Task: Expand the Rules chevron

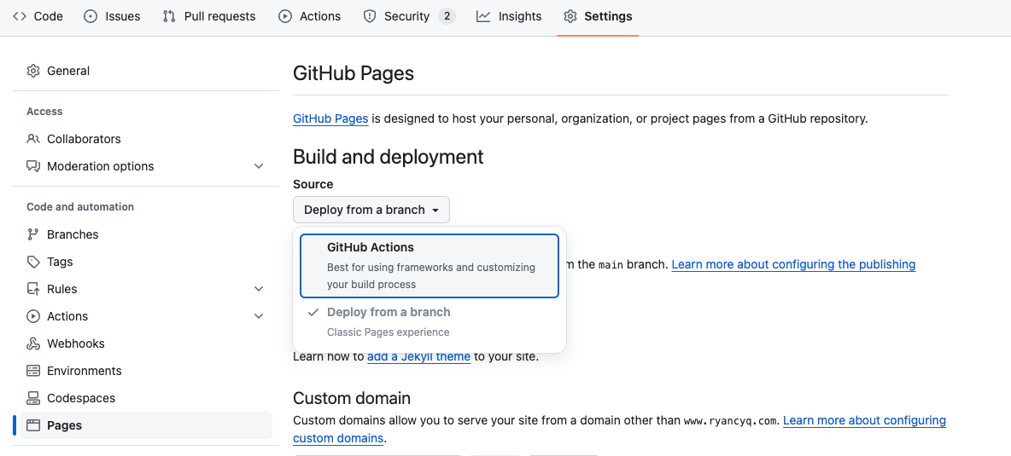Action: pos(259,289)
